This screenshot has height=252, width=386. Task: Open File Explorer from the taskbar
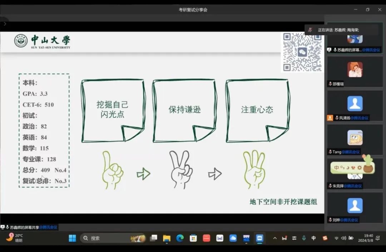(167, 238)
